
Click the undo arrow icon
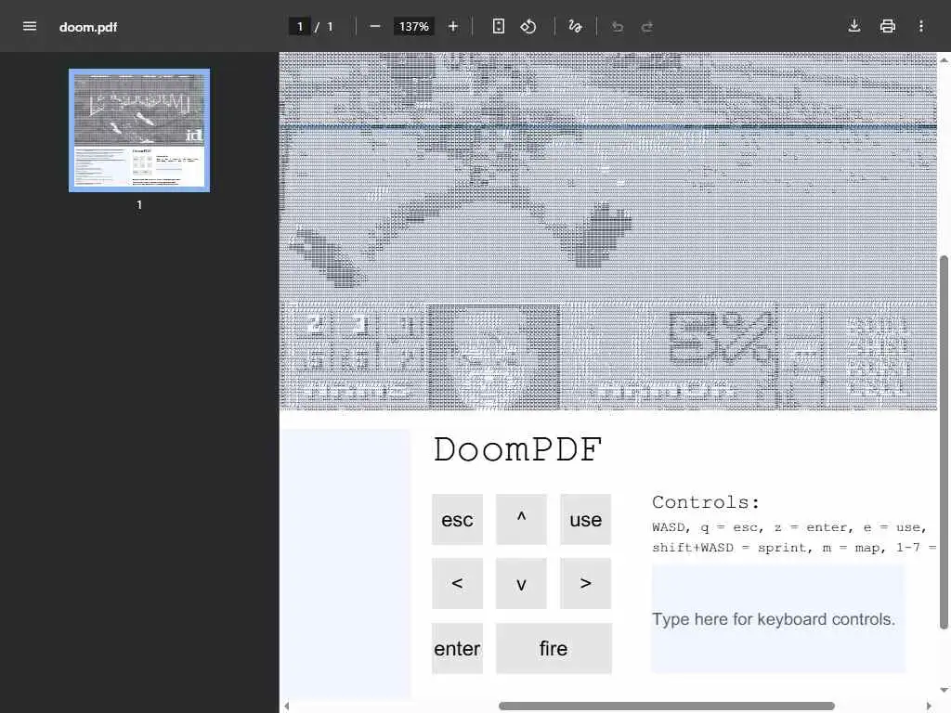[618, 26]
